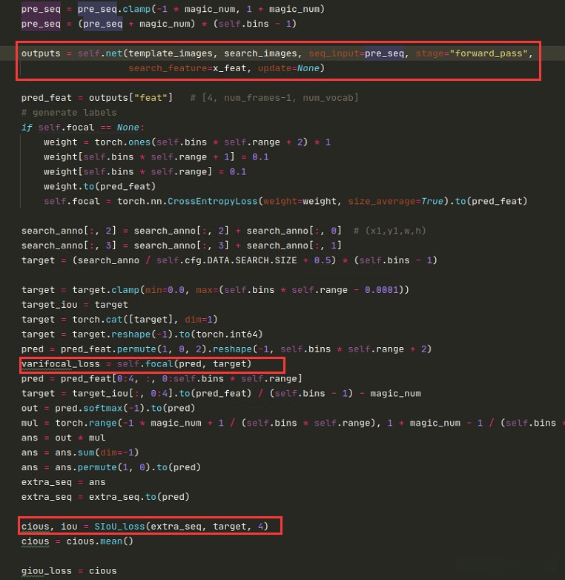The height and width of the screenshot is (580, 565).
Task: Click target.reshape(-1).to(torch.int64) line
Action: (142, 335)
